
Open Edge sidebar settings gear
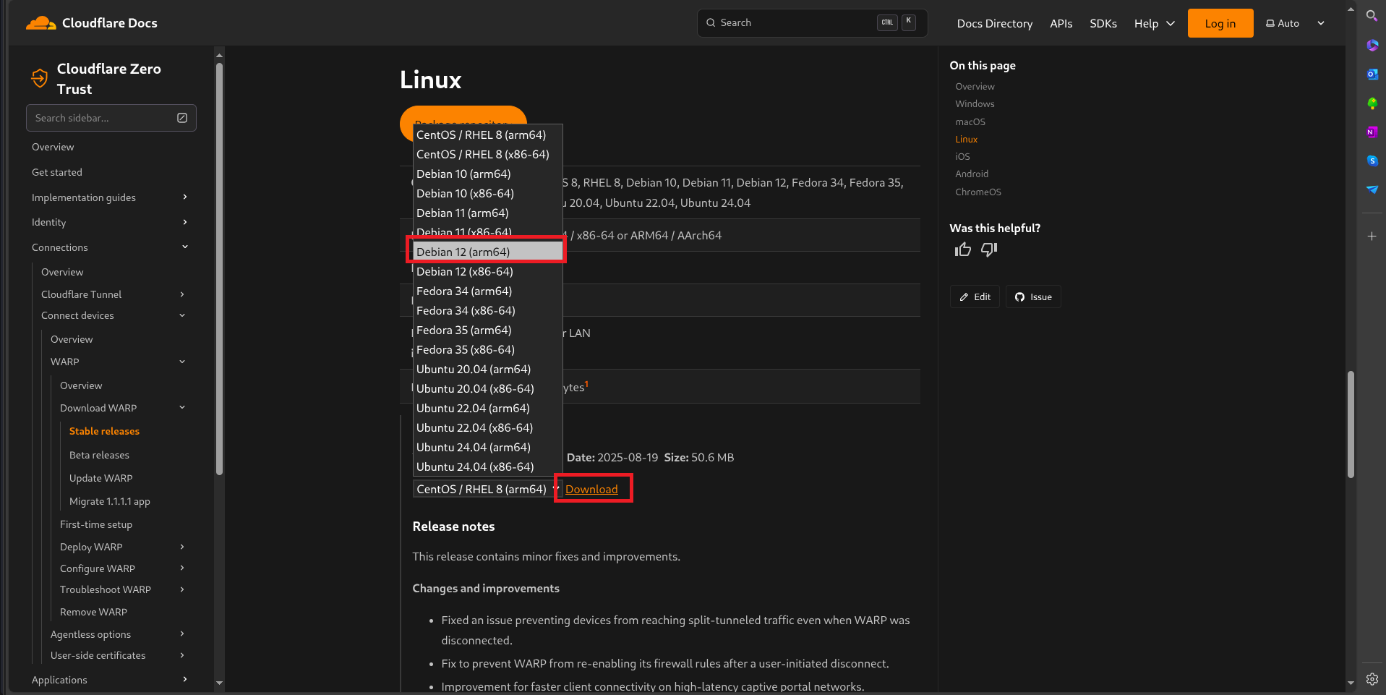(1372, 678)
